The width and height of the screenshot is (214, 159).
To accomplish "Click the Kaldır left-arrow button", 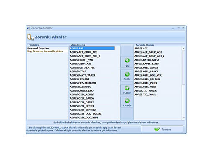I will [127, 76].
